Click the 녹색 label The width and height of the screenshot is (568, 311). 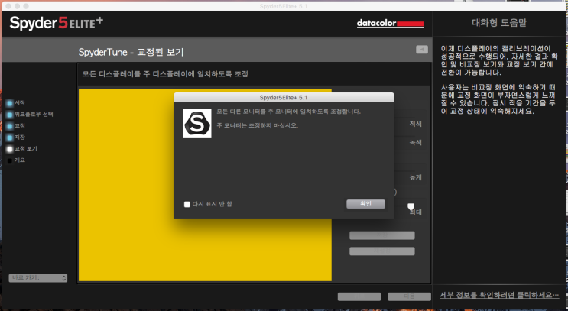pos(416,143)
